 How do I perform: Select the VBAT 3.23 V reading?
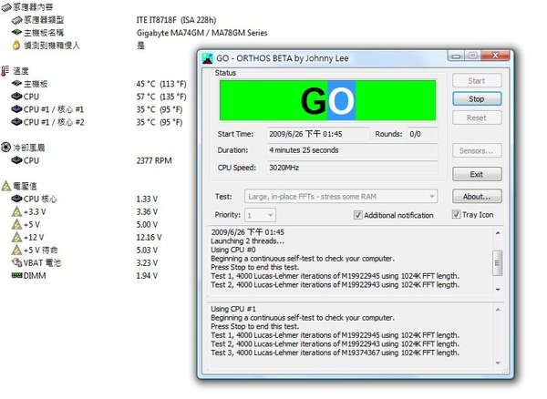147,262
